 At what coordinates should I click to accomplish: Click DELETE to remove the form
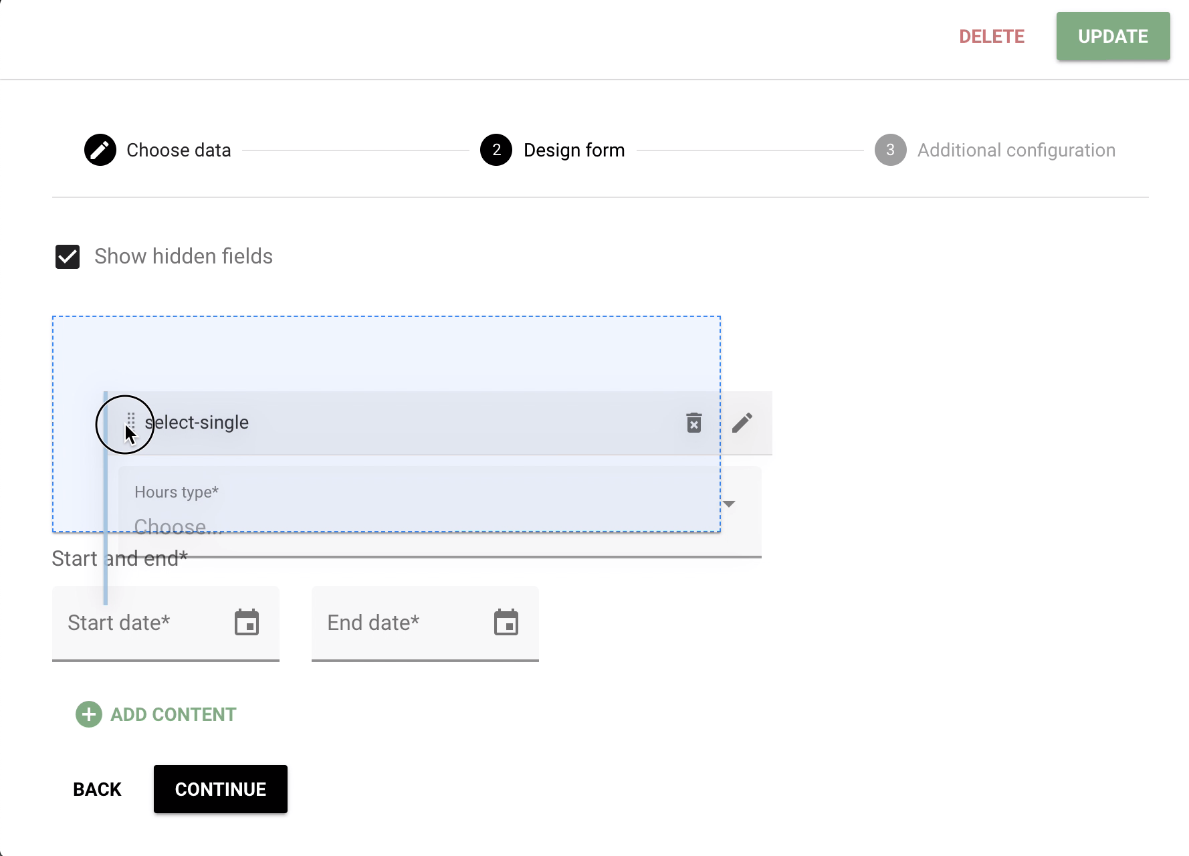point(992,36)
